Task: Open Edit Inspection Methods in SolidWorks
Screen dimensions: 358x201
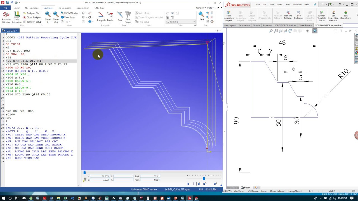Action: click(333, 16)
